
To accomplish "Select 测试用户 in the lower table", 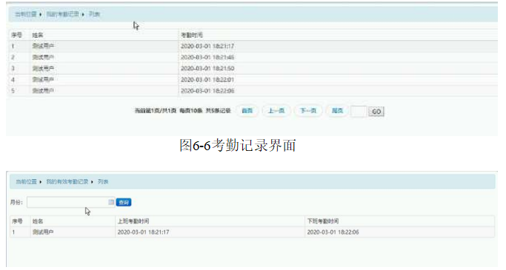I will coord(43,232).
